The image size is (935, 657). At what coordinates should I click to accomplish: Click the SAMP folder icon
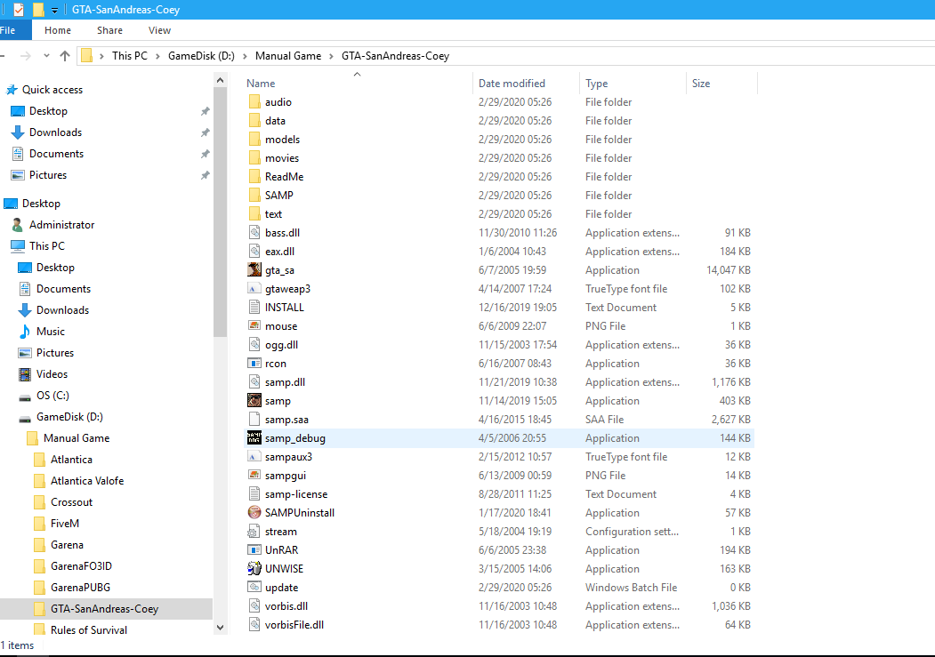[254, 195]
